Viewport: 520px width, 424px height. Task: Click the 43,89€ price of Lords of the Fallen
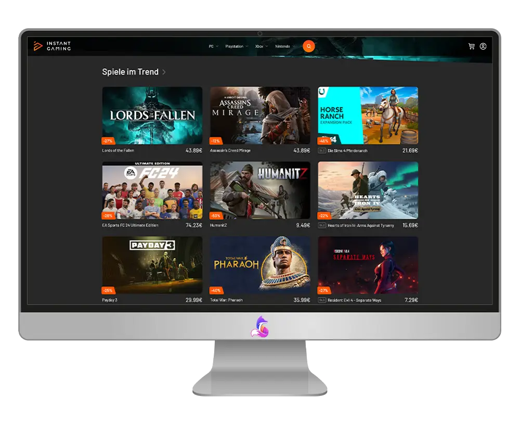[193, 151]
